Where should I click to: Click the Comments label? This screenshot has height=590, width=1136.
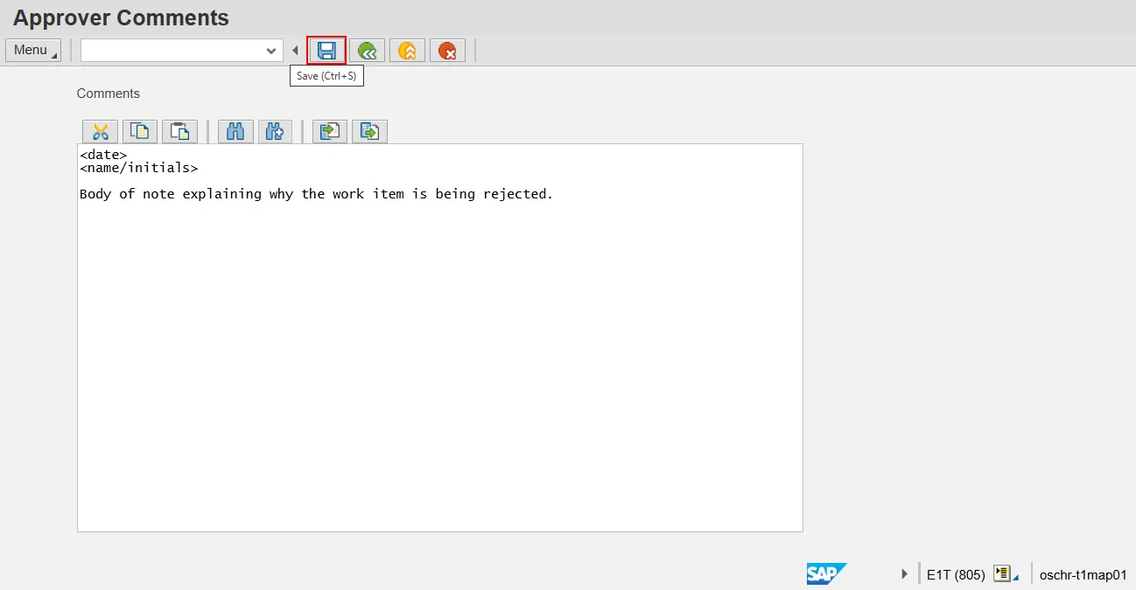pos(109,94)
